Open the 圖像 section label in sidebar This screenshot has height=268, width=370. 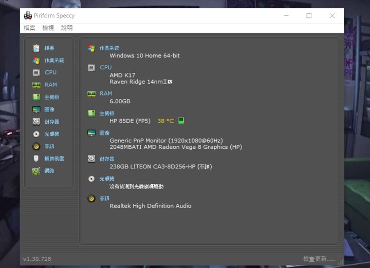[x=49, y=109]
